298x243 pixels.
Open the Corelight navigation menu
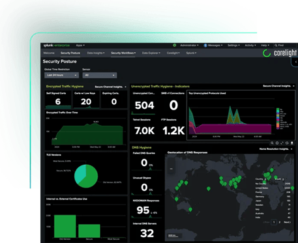pos(173,53)
